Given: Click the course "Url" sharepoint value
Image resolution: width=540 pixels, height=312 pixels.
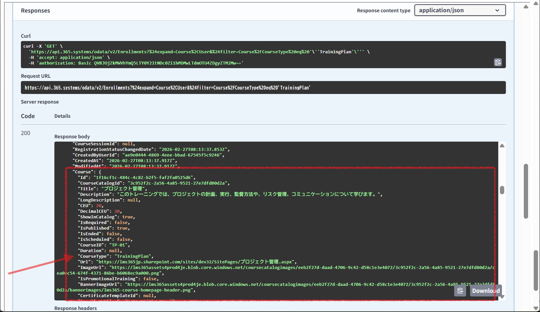Looking at the screenshot, I should pyautogui.click(x=195, y=262).
